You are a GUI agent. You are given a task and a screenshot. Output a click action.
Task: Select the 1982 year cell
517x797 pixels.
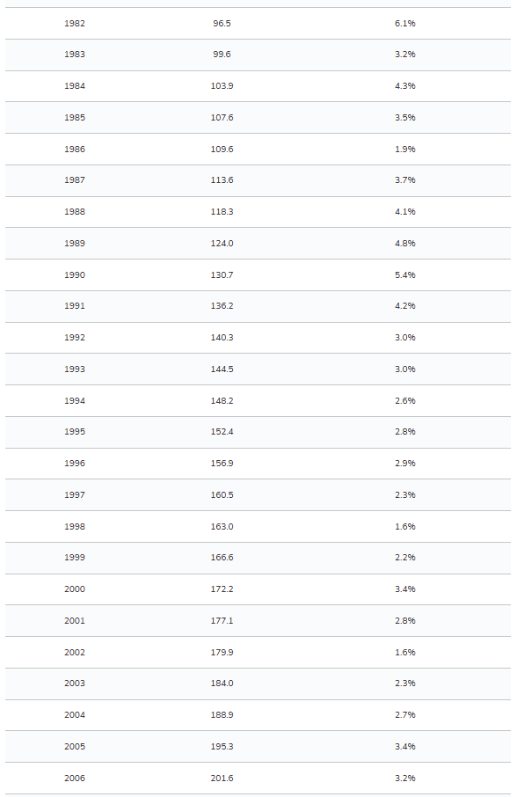[74, 24]
